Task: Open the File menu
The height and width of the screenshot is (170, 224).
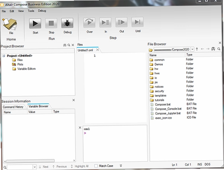Action: [x=4, y=11]
